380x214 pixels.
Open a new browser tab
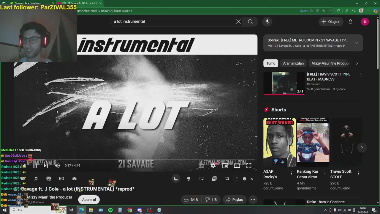coord(107,3)
